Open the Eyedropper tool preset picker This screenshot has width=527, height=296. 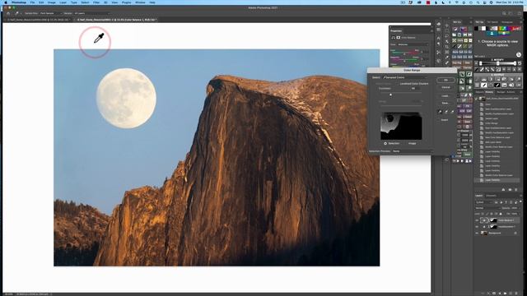17,13
